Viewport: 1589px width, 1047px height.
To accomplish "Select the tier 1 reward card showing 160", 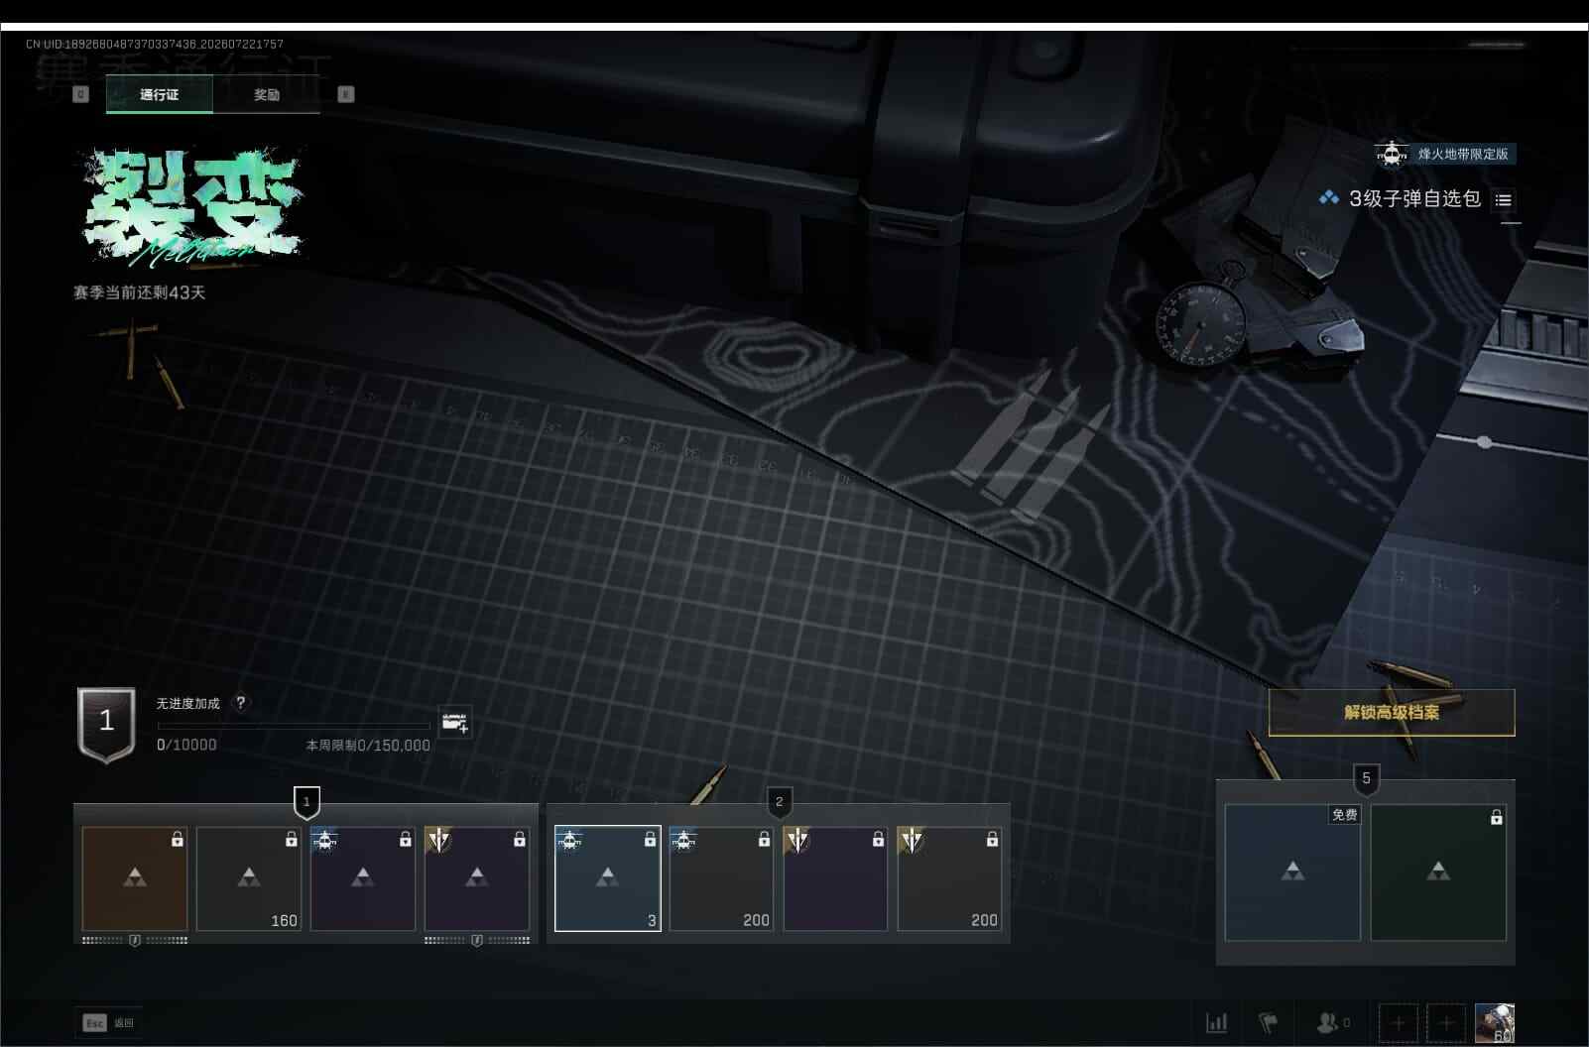I will (249, 878).
